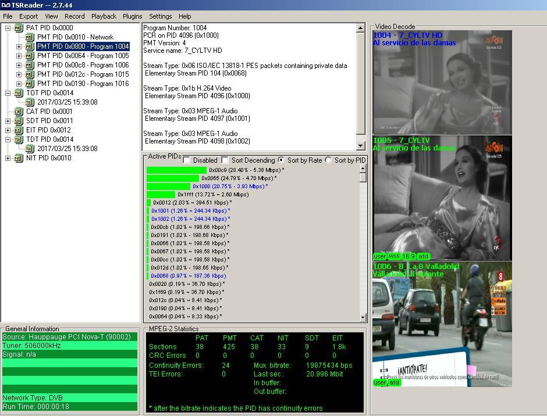
Task: Open the Help menu
Action: pyautogui.click(x=185, y=16)
